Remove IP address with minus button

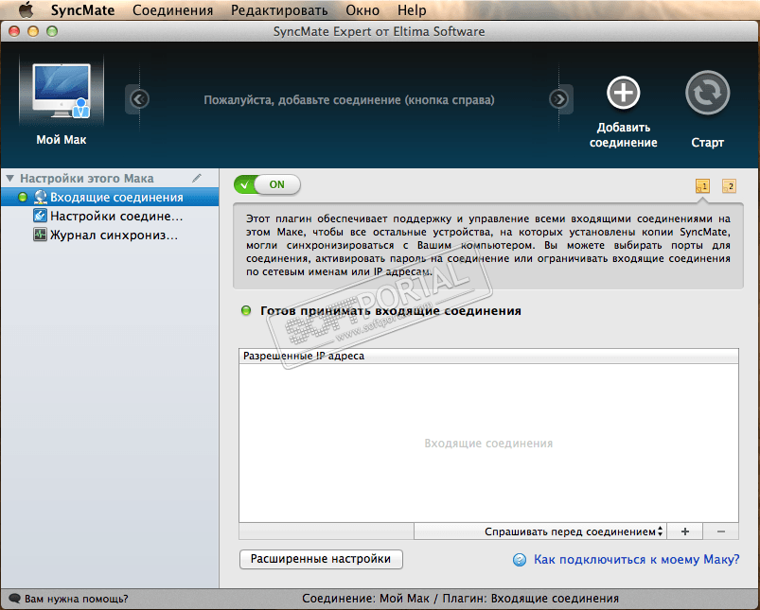tap(721, 532)
